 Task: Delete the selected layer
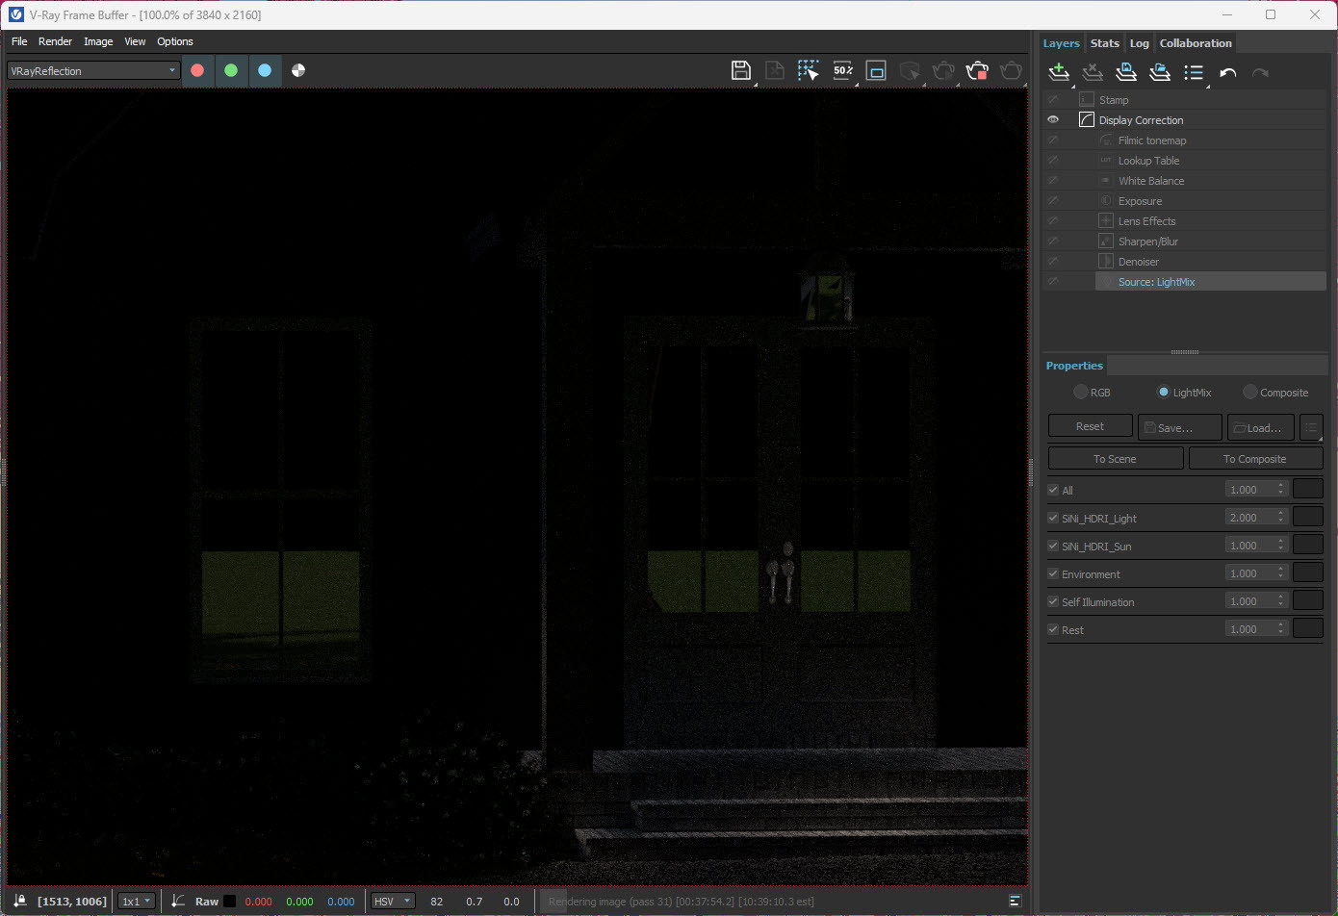[1093, 72]
